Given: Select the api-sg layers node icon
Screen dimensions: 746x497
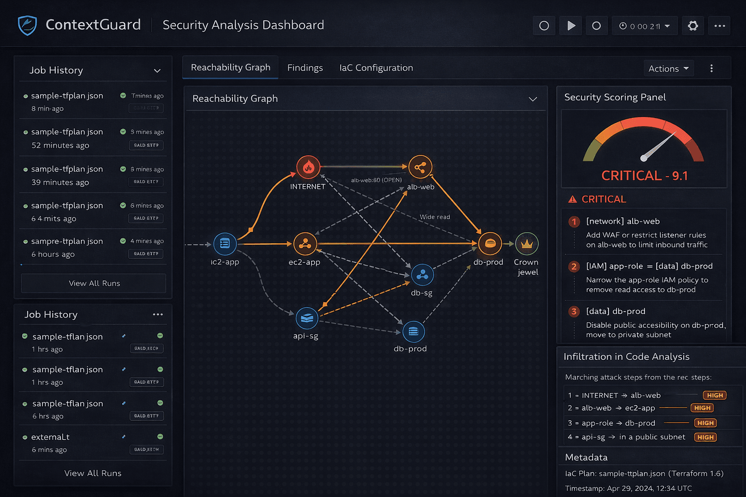Looking at the screenshot, I should click(306, 318).
